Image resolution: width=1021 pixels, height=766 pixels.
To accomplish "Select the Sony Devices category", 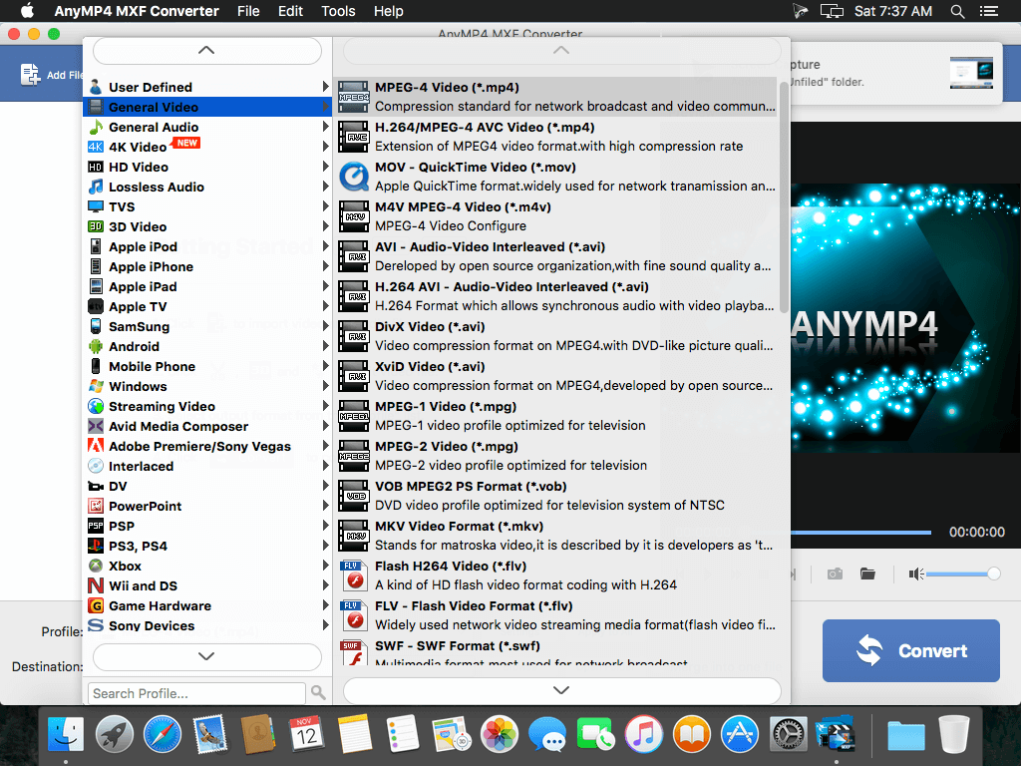I will pyautogui.click(x=207, y=625).
